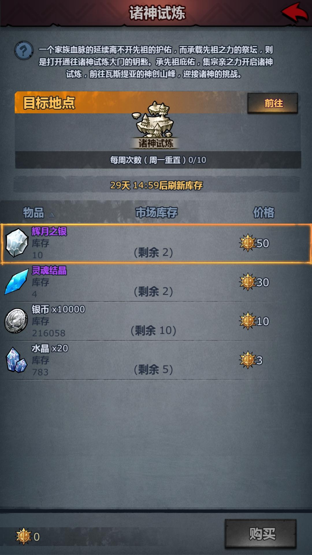
Task: Click the 市场库存 column header
Action: (x=157, y=213)
